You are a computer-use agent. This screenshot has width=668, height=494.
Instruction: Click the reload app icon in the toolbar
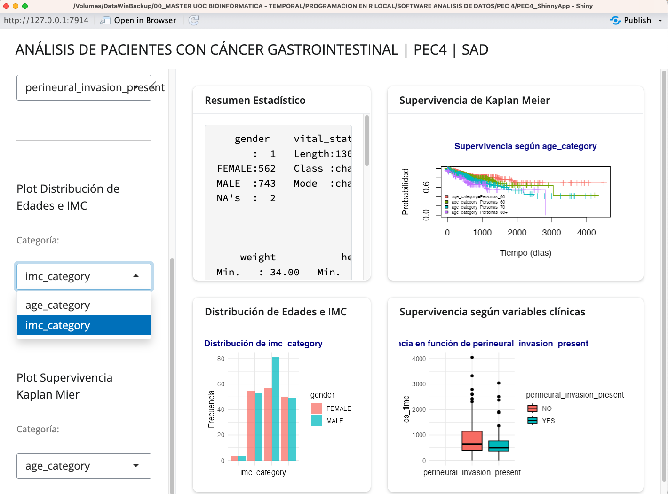click(x=193, y=20)
